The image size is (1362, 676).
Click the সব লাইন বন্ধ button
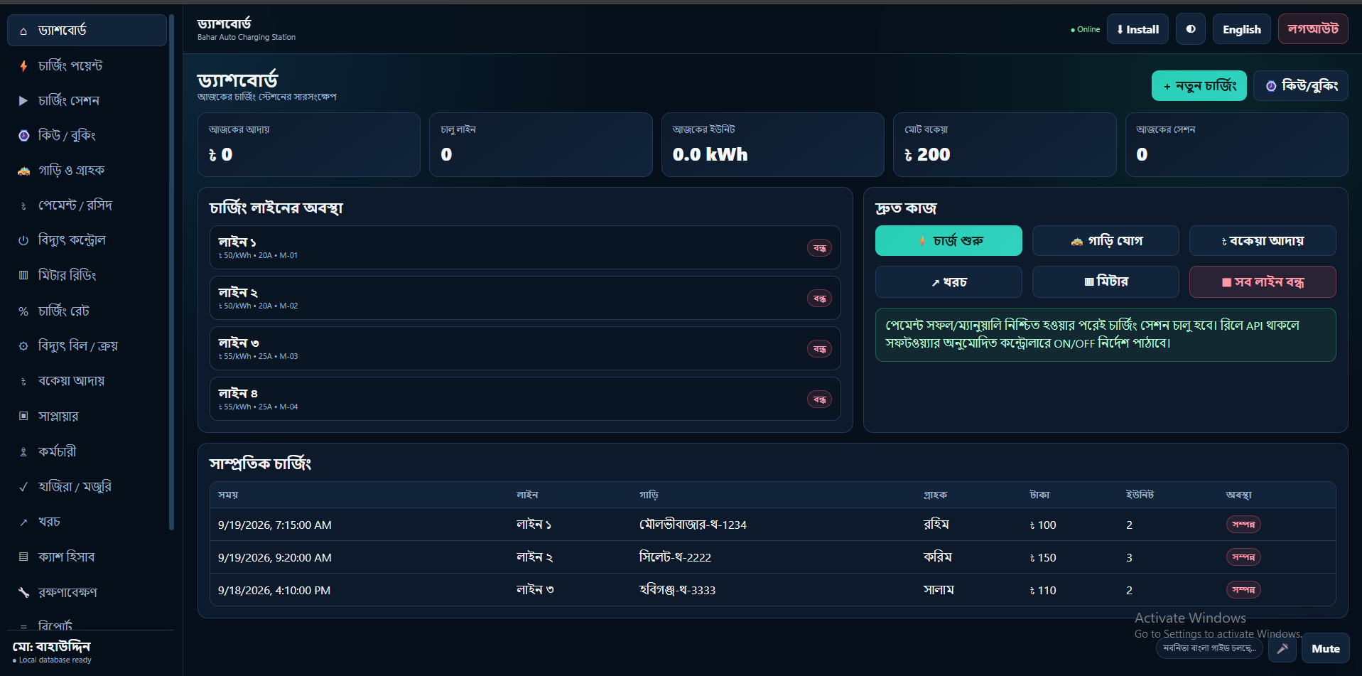point(1263,282)
